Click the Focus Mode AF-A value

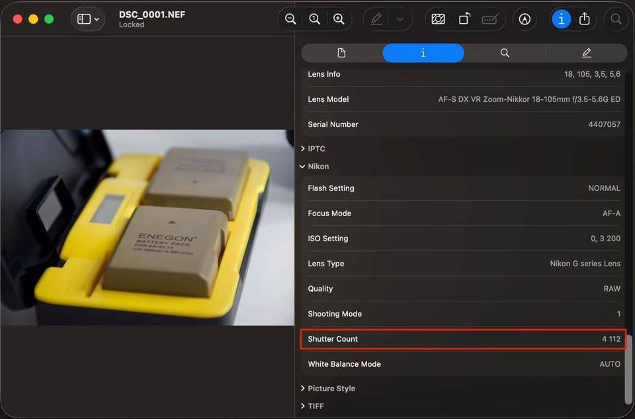coord(611,213)
